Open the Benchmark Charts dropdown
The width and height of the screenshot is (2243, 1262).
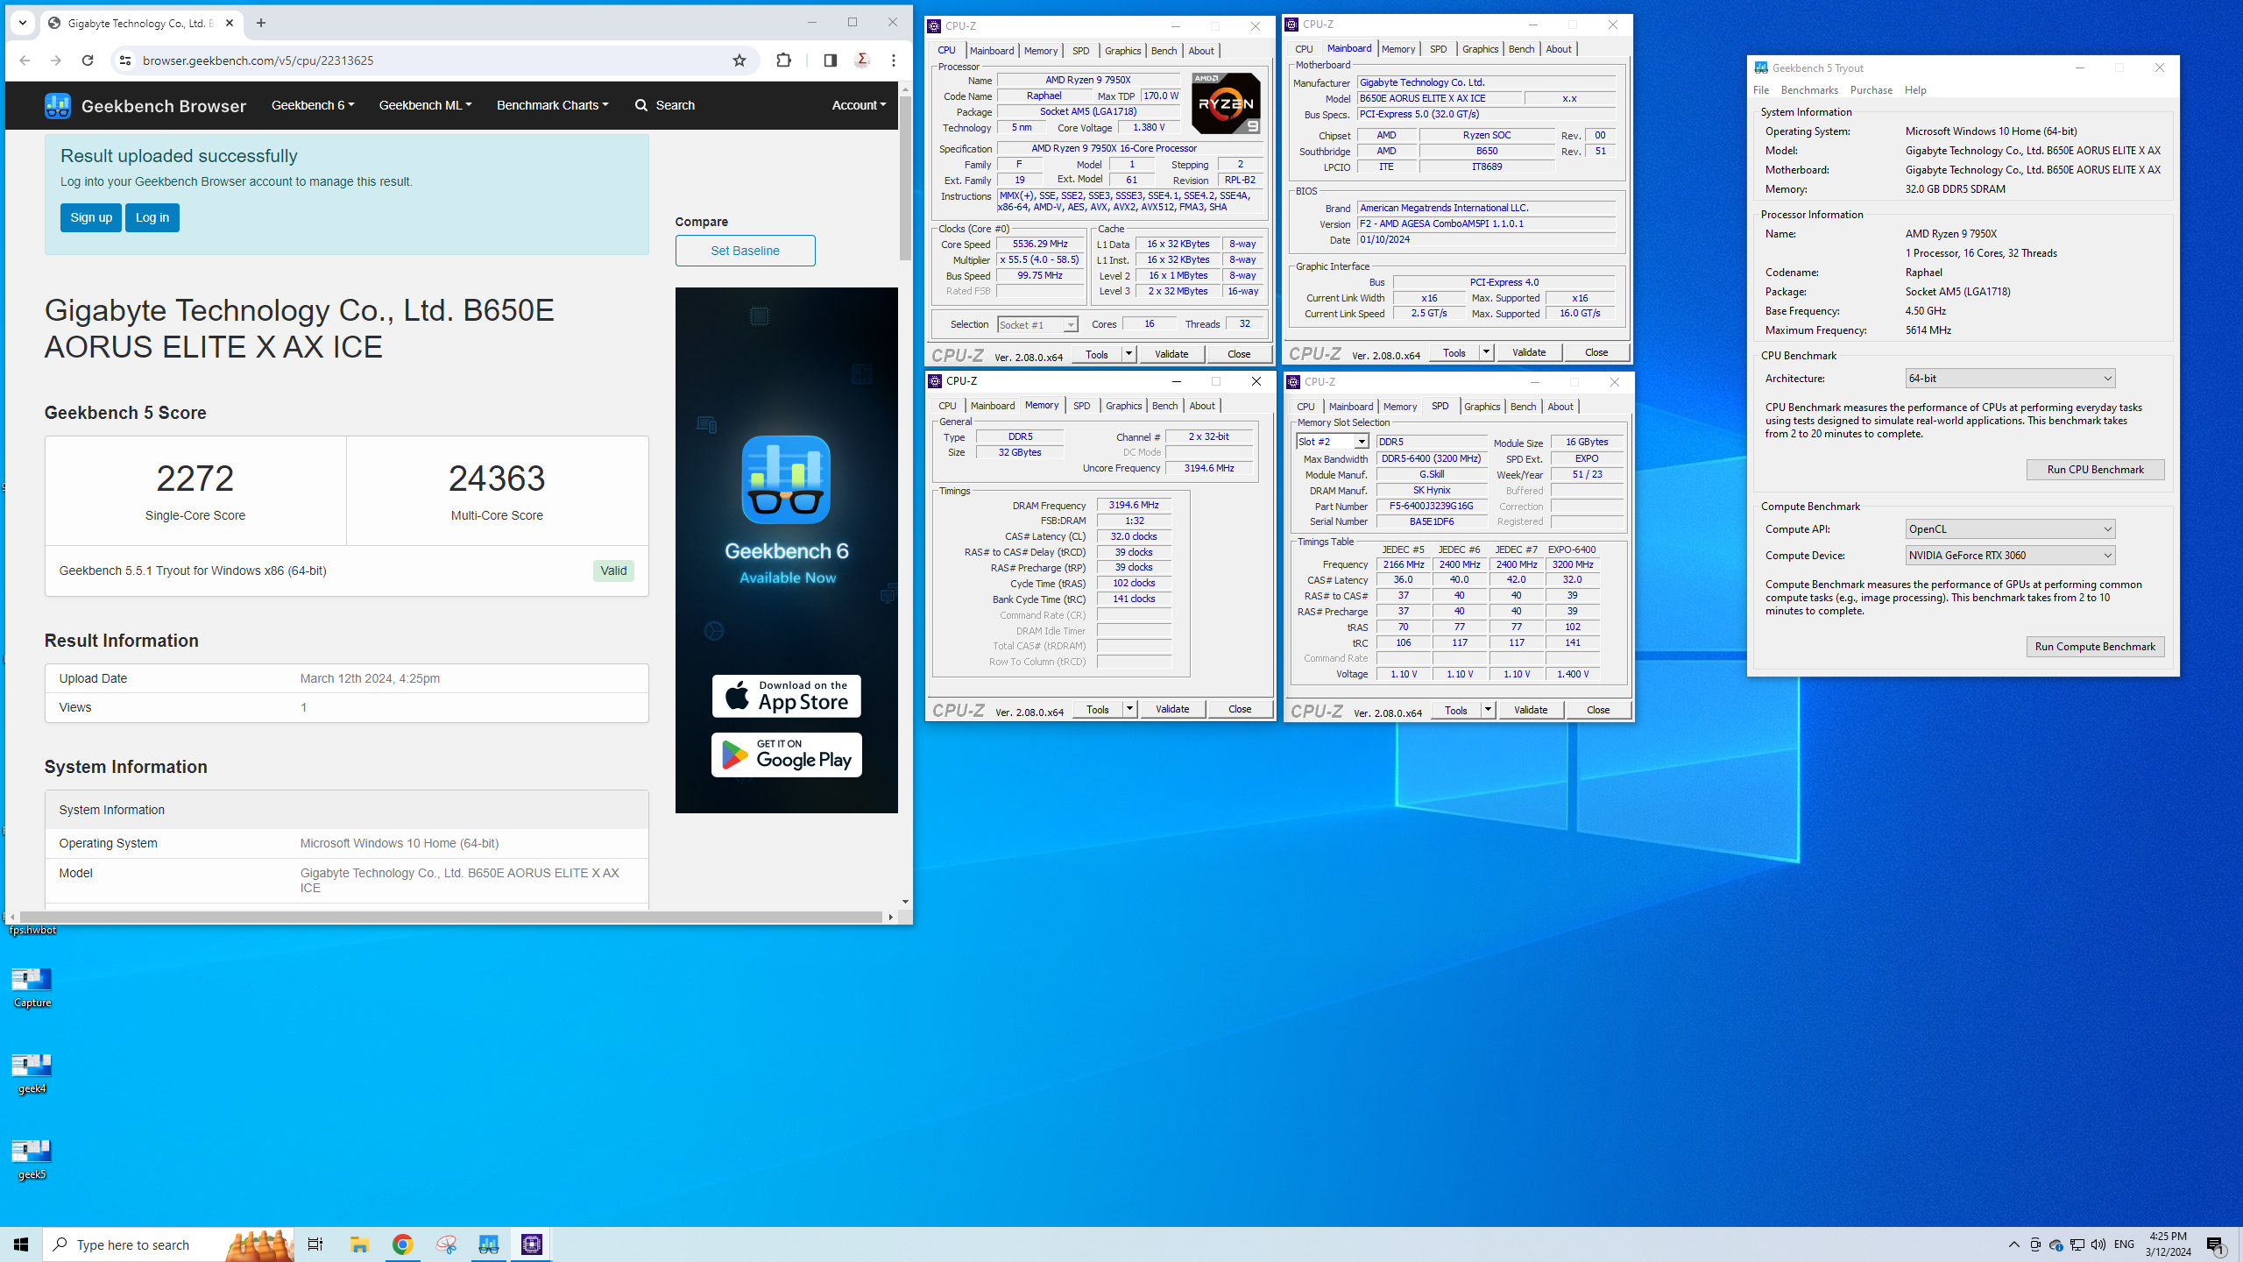[x=552, y=105]
